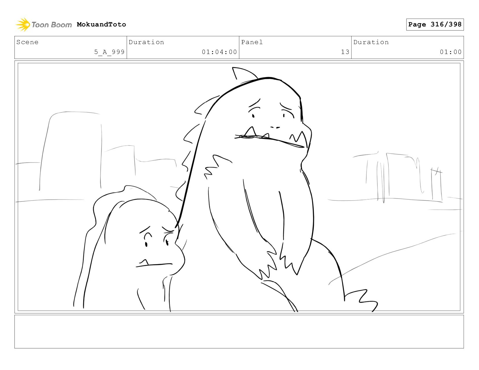Viewport: 479px width, 370px height.
Task: Click the Scene label
Action: point(27,42)
